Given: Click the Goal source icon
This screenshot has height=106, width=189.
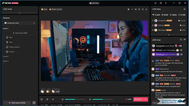Looking at the screenshot, I should click(7, 42).
